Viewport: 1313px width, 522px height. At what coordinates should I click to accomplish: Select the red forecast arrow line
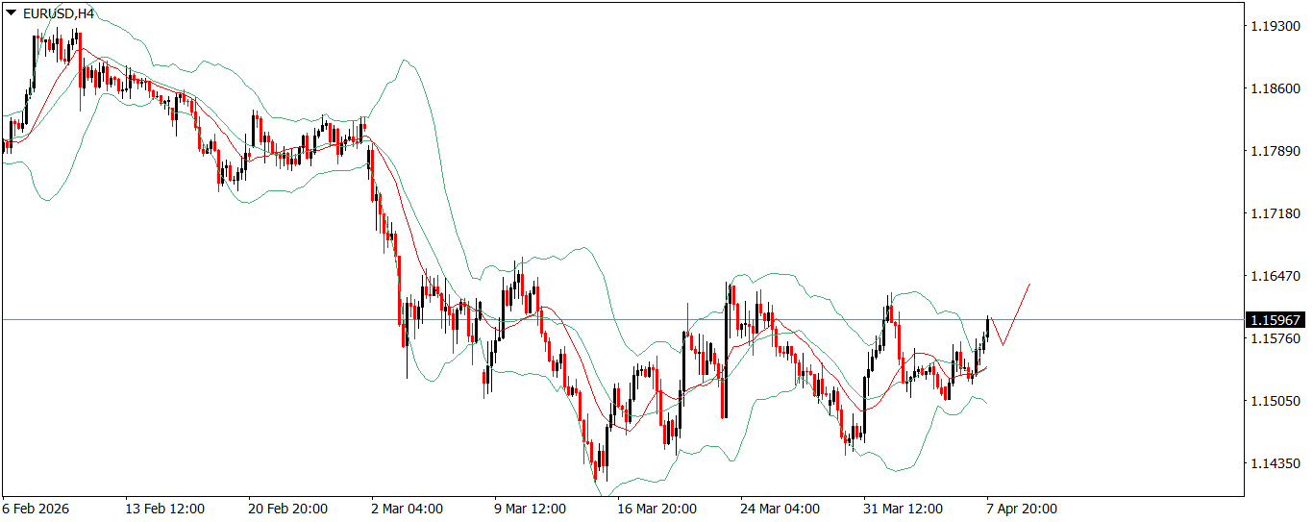1009,315
